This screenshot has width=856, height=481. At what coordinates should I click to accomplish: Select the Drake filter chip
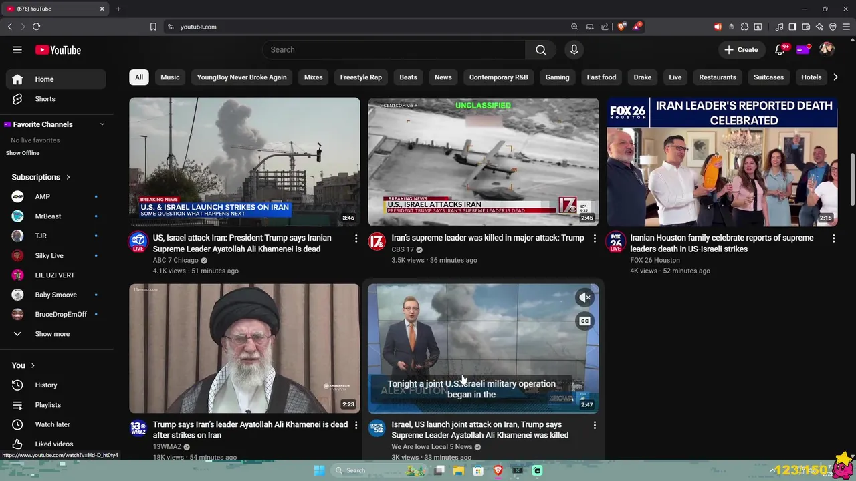pyautogui.click(x=643, y=77)
